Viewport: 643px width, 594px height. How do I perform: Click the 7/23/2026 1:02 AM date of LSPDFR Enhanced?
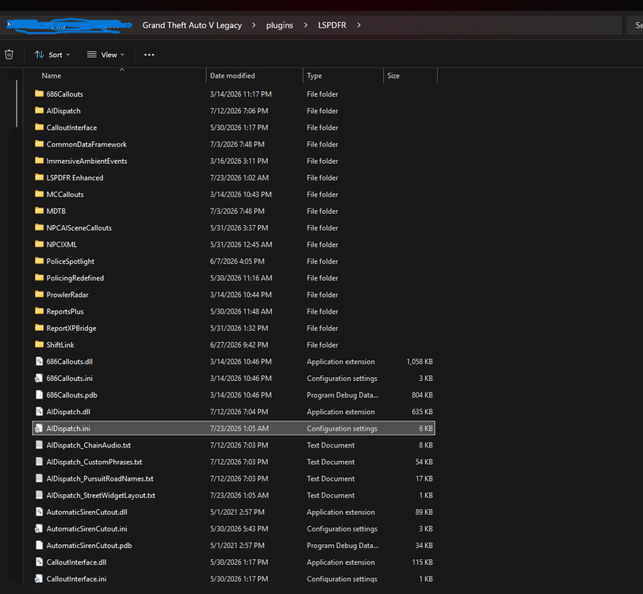point(239,177)
